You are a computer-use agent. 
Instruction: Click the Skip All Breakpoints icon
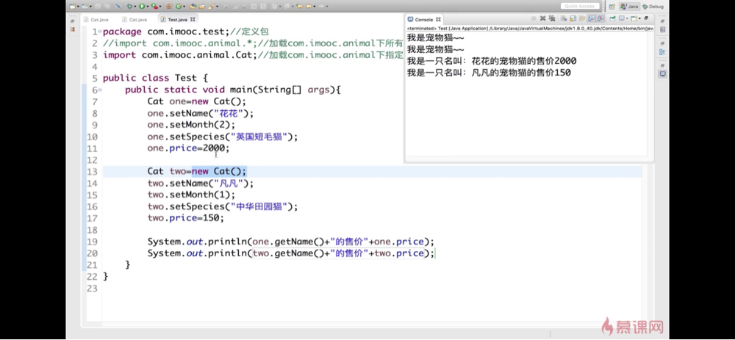tap(118, 7)
